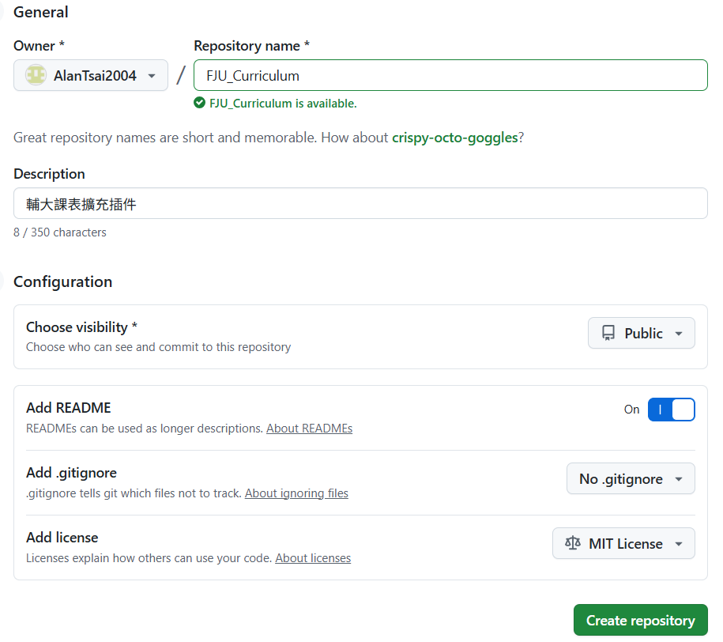
Task: Click the 'FJU_Curriculum is available.' message
Action: tap(283, 104)
